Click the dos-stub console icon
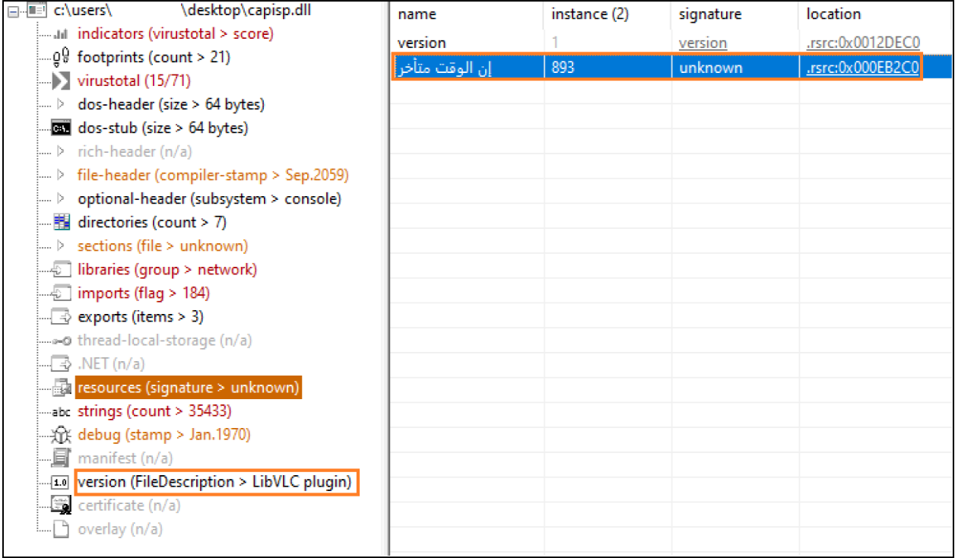Screen dimensions: 955x558 click(x=62, y=128)
